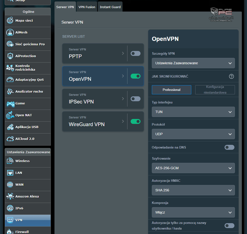This screenshot has width=247, height=234.
Task: Open the Open NAT icon
Action: click(x=10, y=115)
